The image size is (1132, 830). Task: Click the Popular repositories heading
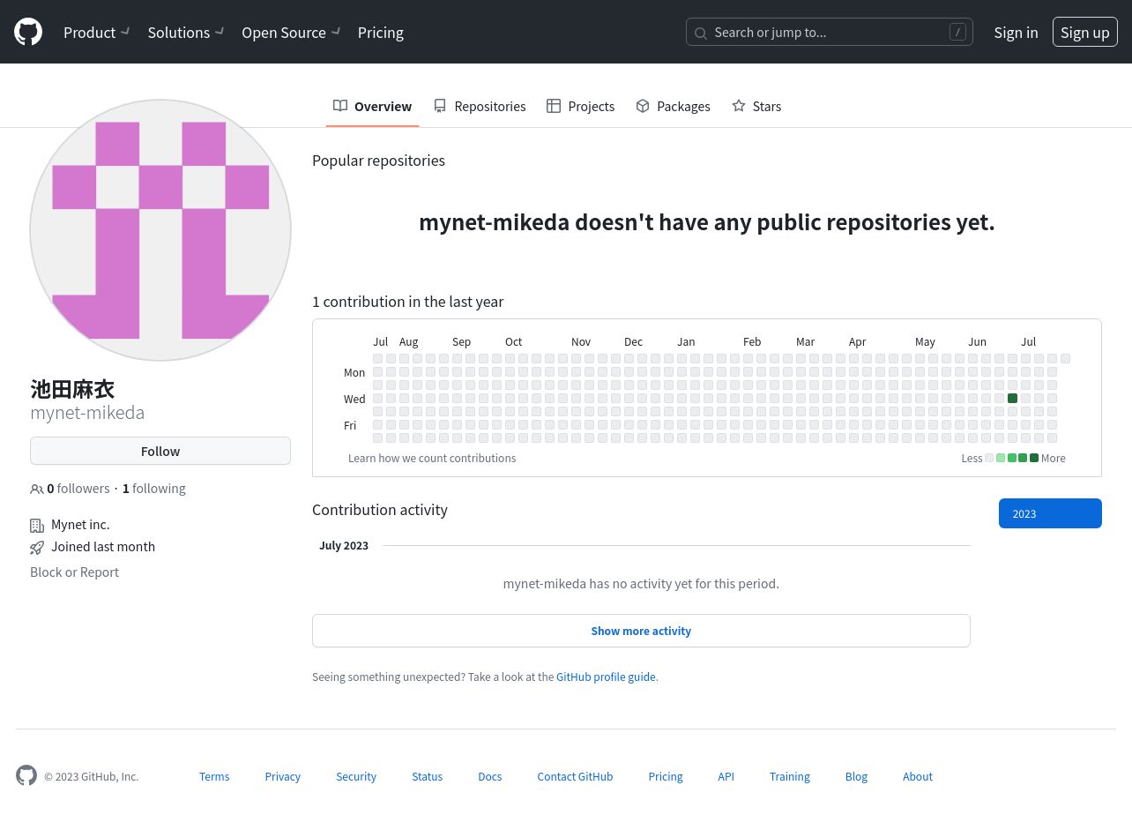[378, 160]
